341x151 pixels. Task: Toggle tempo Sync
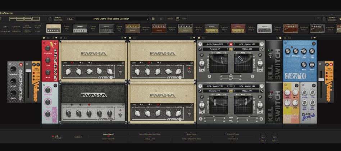pos(184,19)
